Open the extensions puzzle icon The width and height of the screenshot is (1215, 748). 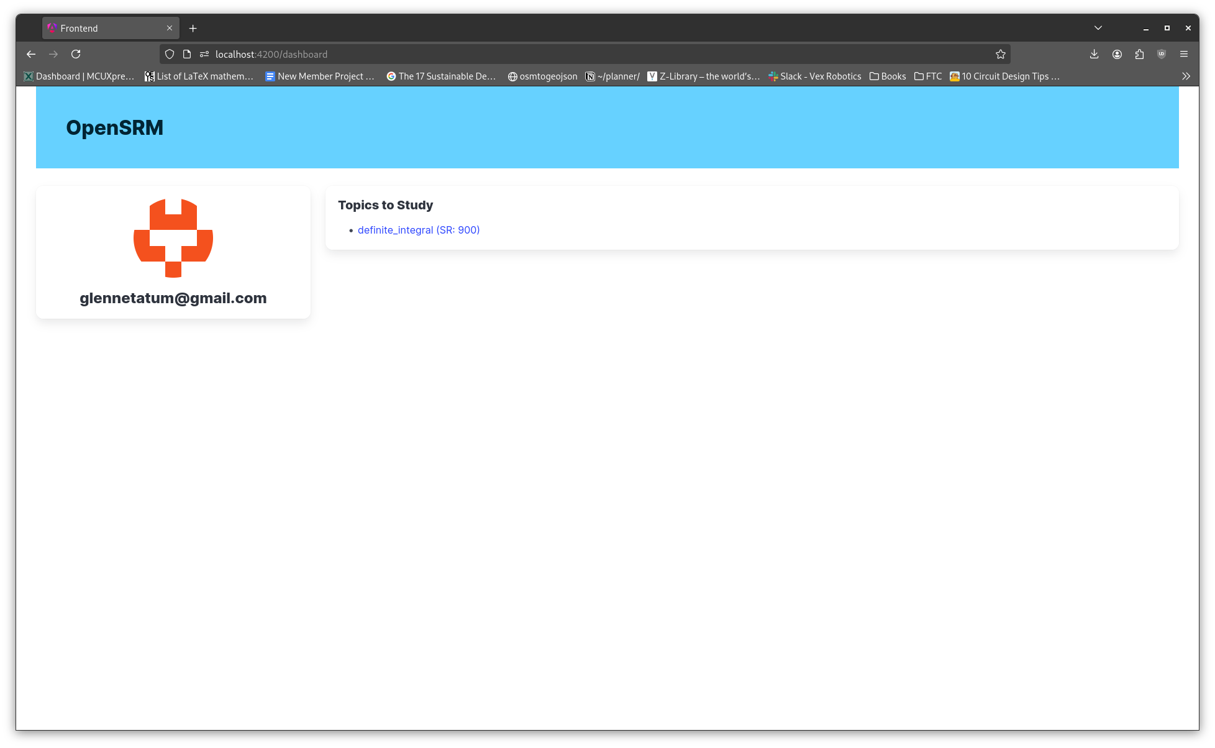click(1139, 54)
